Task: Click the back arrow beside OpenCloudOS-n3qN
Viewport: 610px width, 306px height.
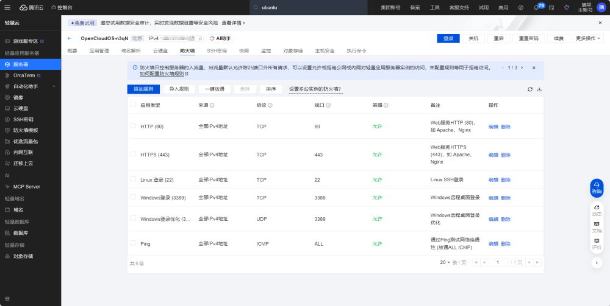Action: pyautogui.click(x=70, y=38)
